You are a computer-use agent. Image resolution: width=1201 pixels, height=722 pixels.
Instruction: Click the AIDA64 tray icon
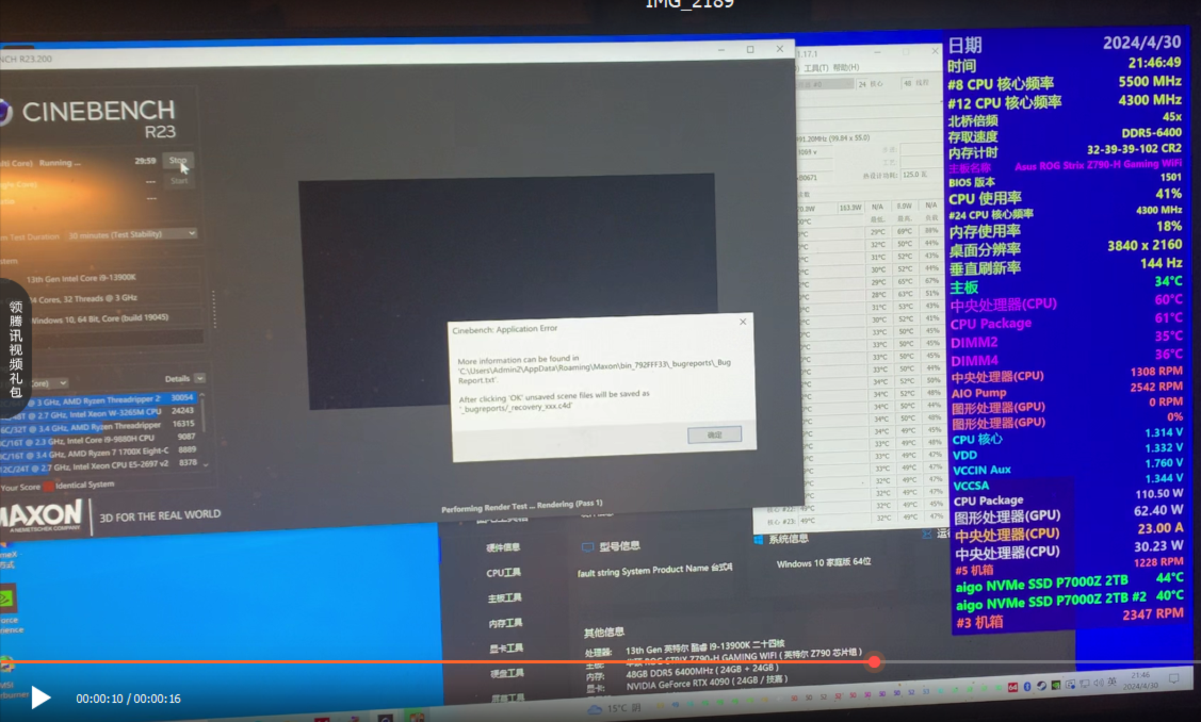[1013, 687]
